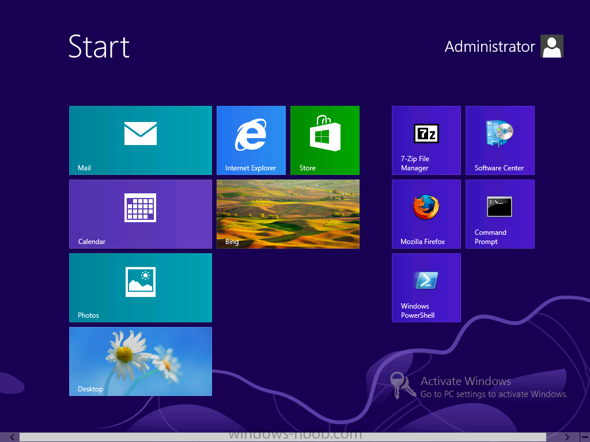Launch Mozilla Firefox
Screen dimensions: 590x442
coord(426,214)
